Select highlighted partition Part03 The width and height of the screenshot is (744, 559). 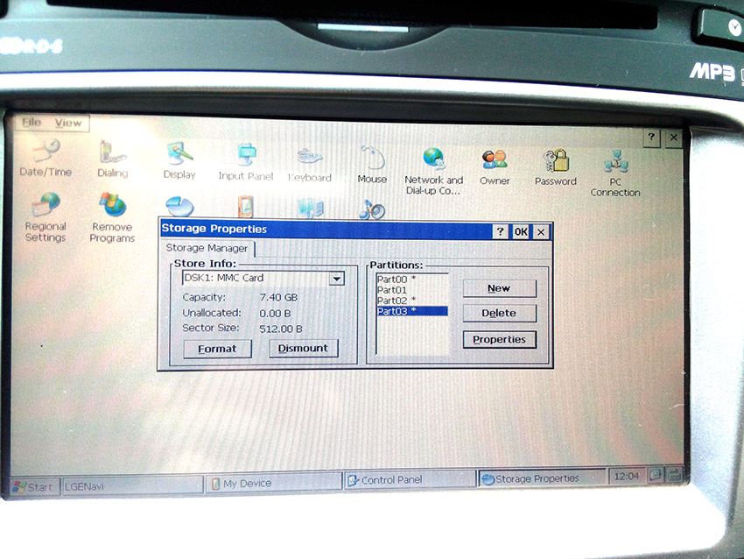pos(412,311)
